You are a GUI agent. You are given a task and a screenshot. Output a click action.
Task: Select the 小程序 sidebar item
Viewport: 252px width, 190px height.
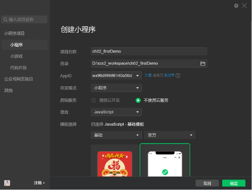click(x=24, y=45)
